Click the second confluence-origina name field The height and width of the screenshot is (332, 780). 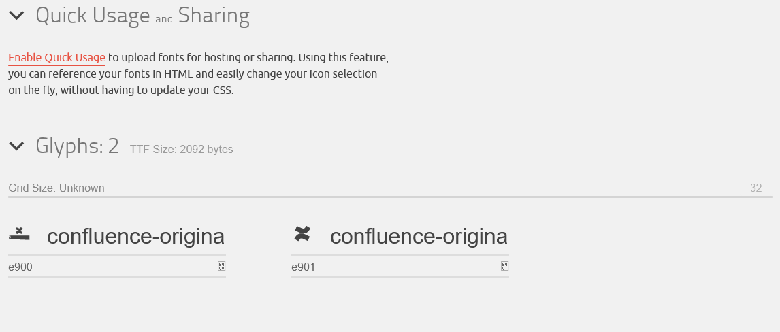pyautogui.click(x=419, y=236)
